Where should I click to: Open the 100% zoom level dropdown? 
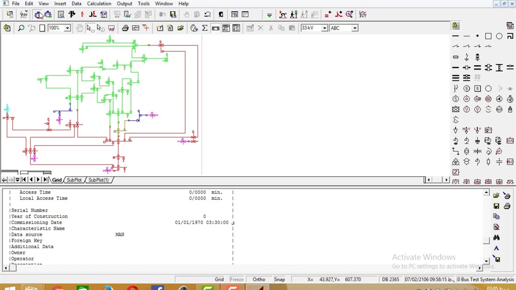[x=67, y=28]
